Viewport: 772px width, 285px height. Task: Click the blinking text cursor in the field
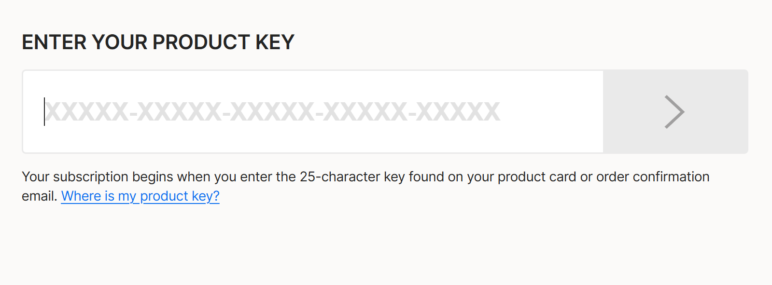(44, 112)
